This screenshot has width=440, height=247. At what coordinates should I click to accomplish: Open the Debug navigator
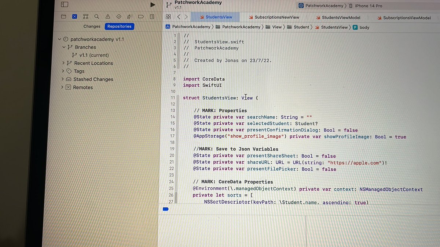129,16
